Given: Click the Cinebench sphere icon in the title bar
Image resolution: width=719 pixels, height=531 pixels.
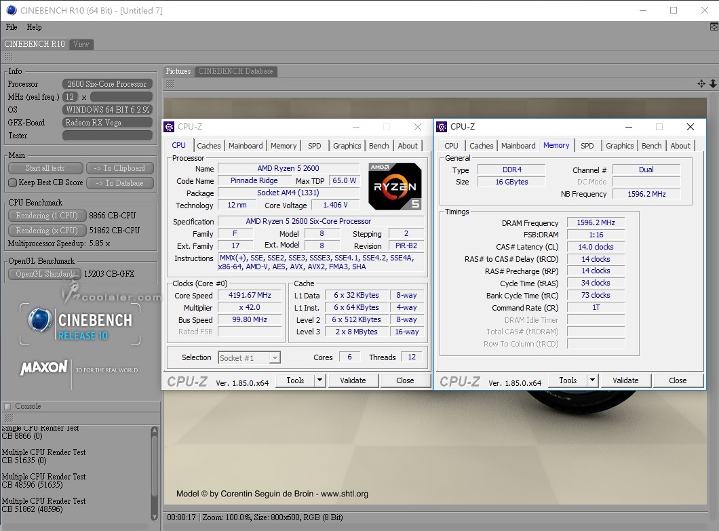Looking at the screenshot, I should (x=10, y=10).
